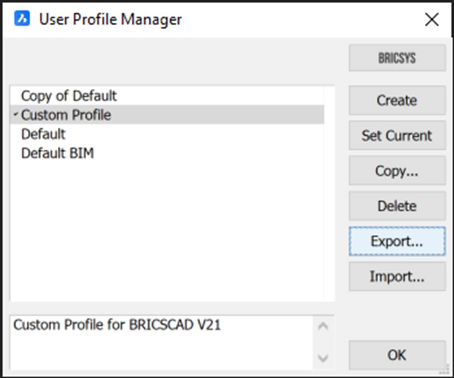Viewport: 454px width, 378px height.
Task: Delete the selected profile
Action: click(x=397, y=206)
